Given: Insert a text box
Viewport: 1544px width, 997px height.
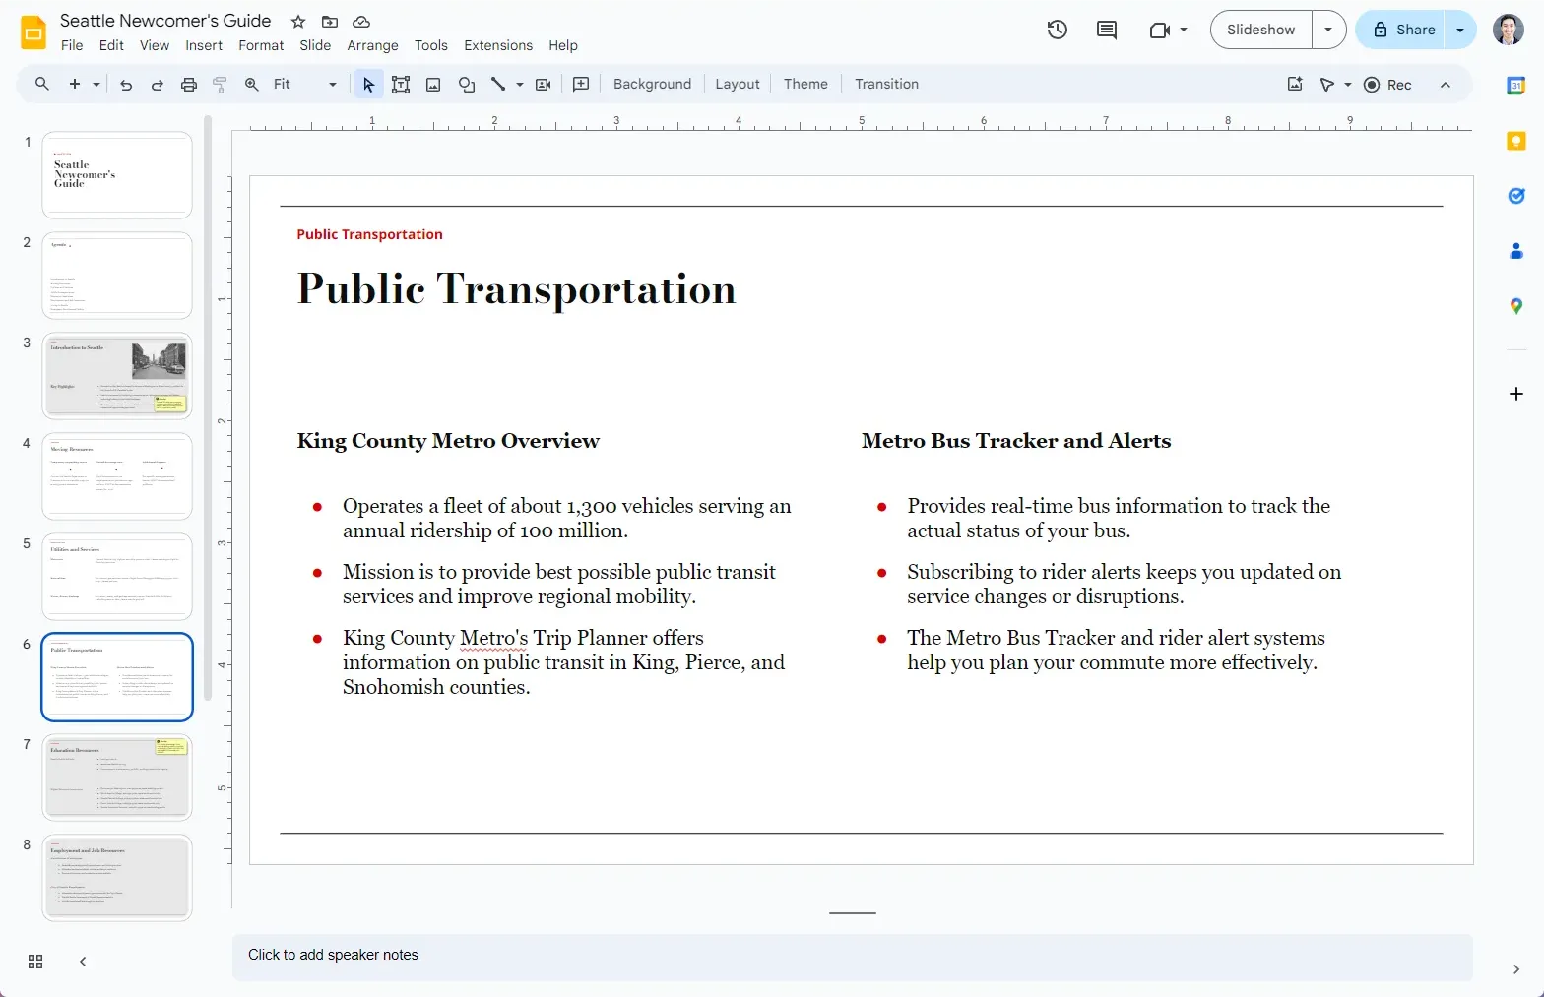Looking at the screenshot, I should pyautogui.click(x=401, y=84).
